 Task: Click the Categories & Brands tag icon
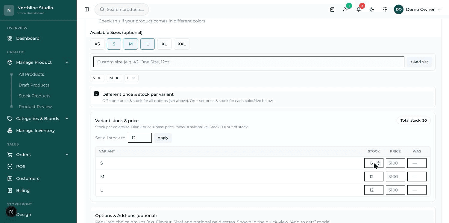(10, 119)
